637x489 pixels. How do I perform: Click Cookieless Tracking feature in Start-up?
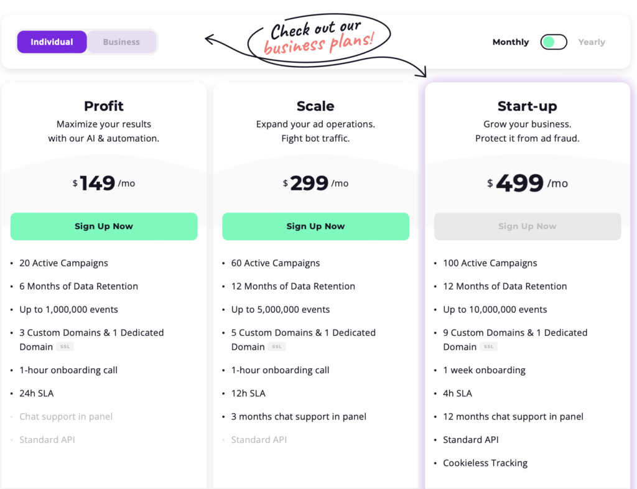coord(485,463)
